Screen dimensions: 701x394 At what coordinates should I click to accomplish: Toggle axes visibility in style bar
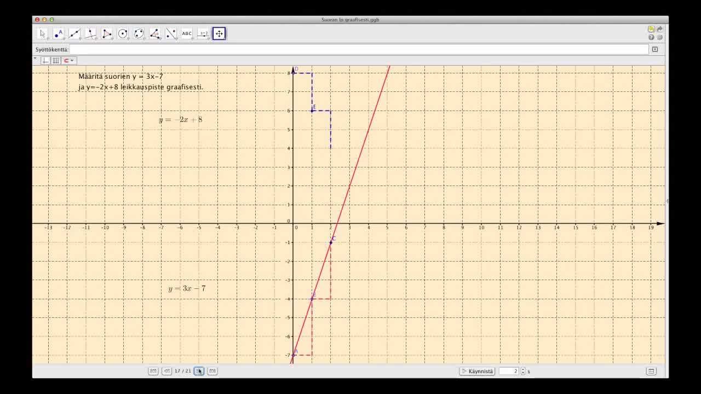click(46, 60)
